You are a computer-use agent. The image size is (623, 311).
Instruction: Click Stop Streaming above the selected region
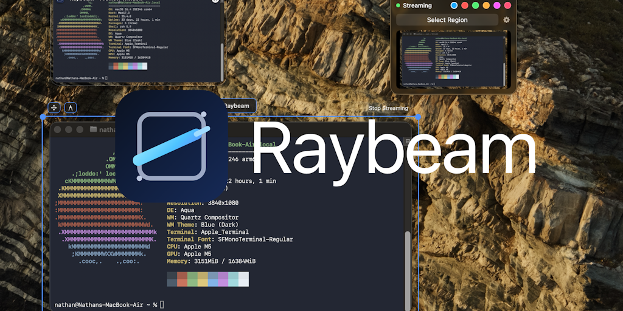(x=388, y=108)
